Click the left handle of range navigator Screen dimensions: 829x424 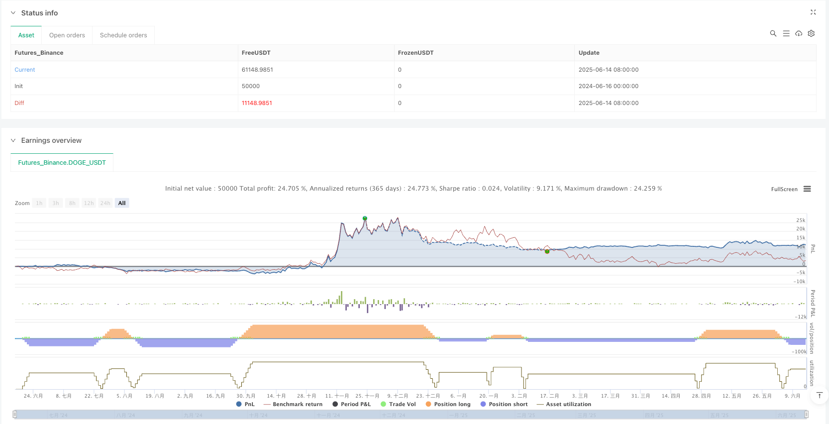(15, 415)
